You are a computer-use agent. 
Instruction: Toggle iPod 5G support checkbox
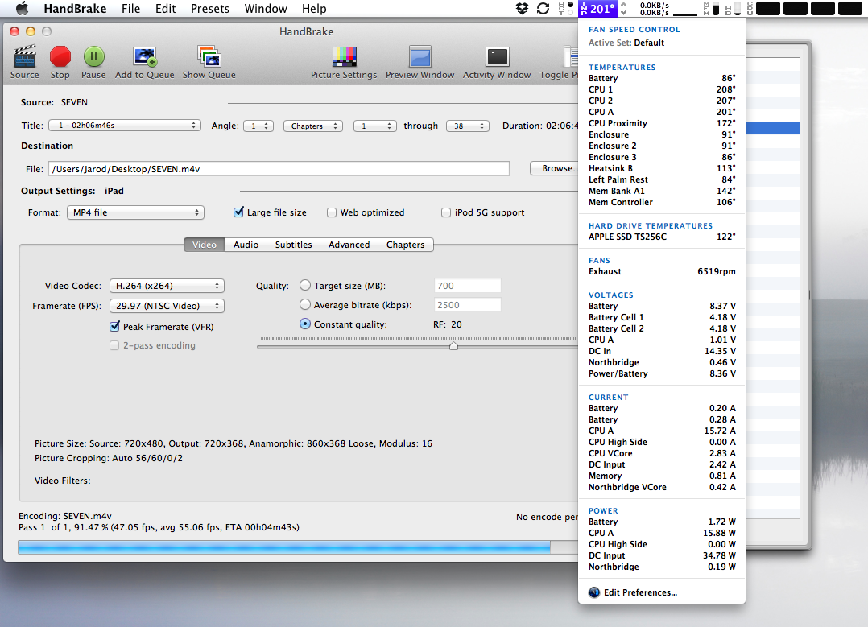[x=445, y=212]
